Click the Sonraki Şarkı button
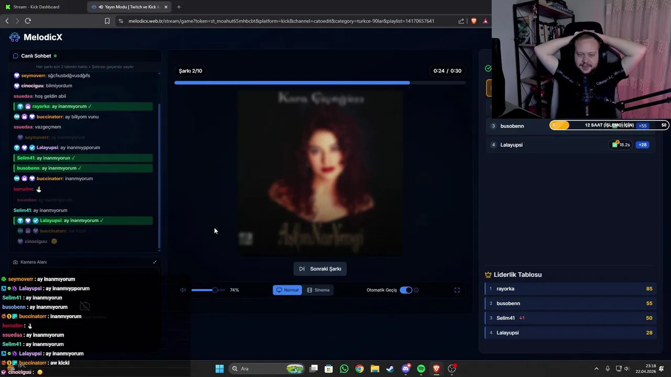Screen dimensions: 671x377 (x=320, y=269)
